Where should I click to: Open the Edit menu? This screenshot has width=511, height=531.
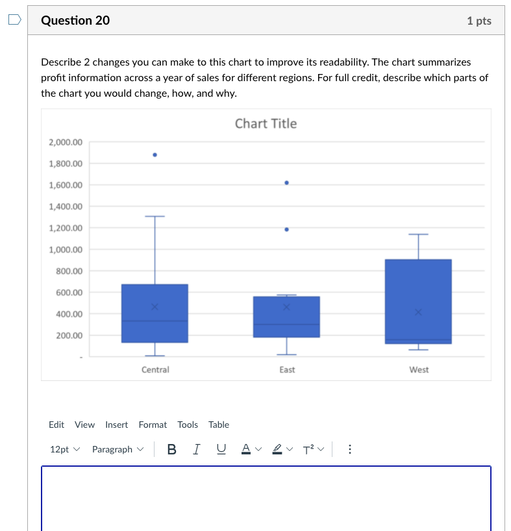56,425
